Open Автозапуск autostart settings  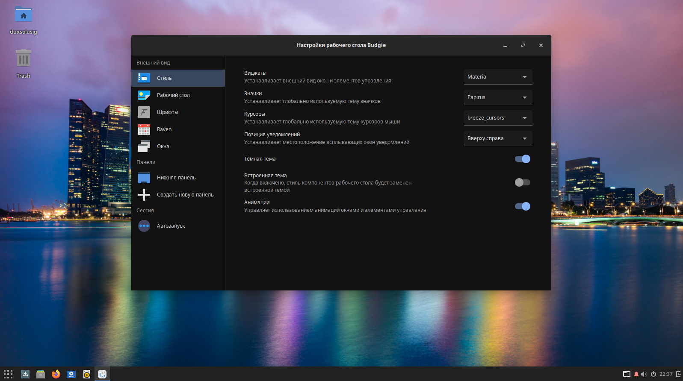point(171,226)
